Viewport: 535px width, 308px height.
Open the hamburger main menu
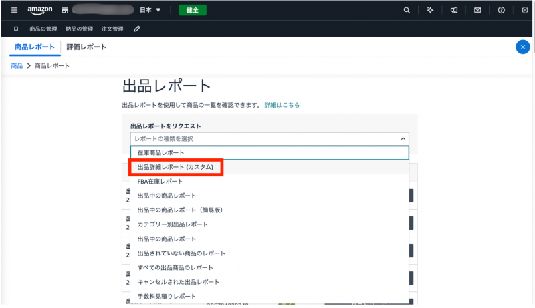tap(14, 10)
